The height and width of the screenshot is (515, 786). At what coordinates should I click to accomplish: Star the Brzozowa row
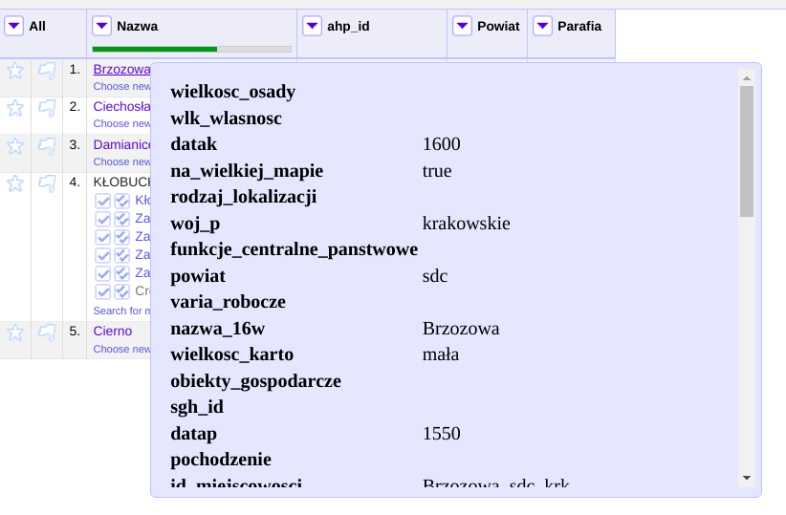(15, 71)
